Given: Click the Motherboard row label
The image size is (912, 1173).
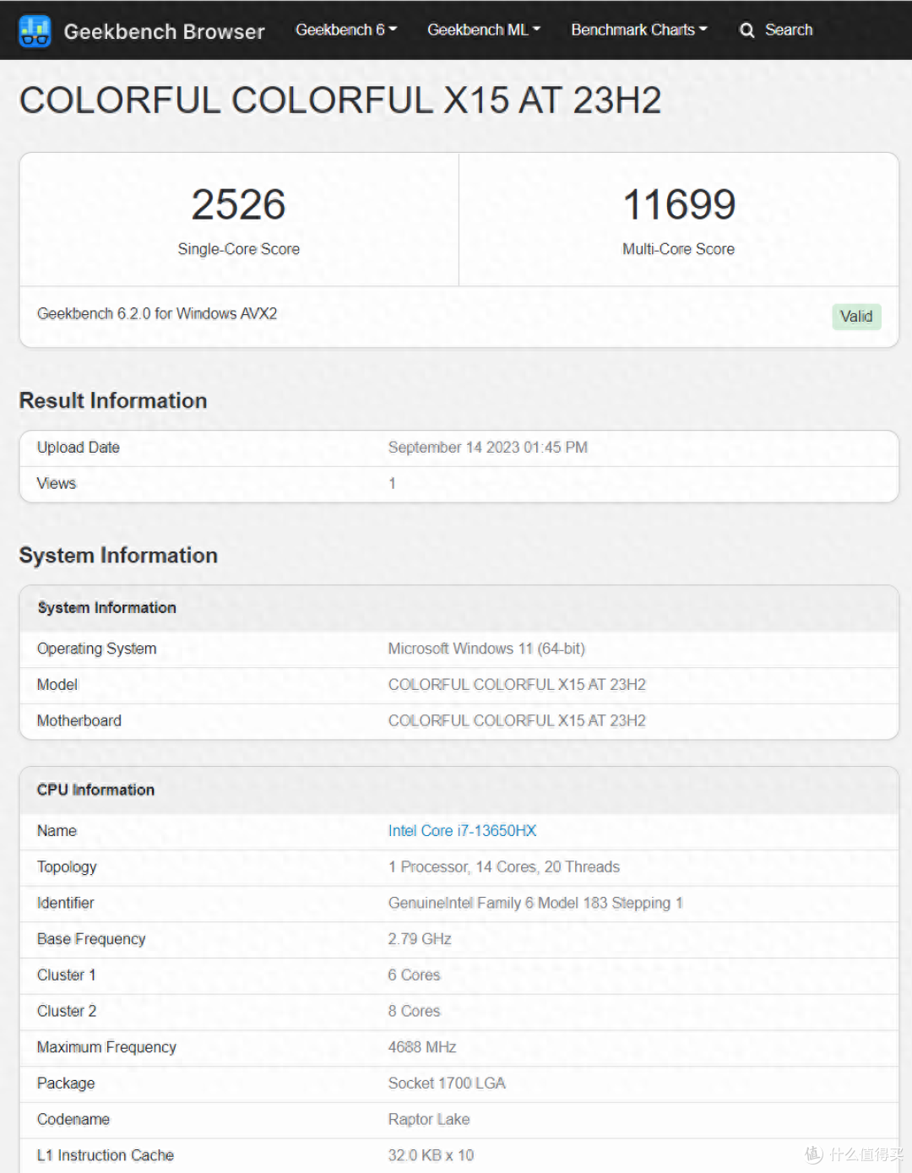Looking at the screenshot, I should point(79,721).
